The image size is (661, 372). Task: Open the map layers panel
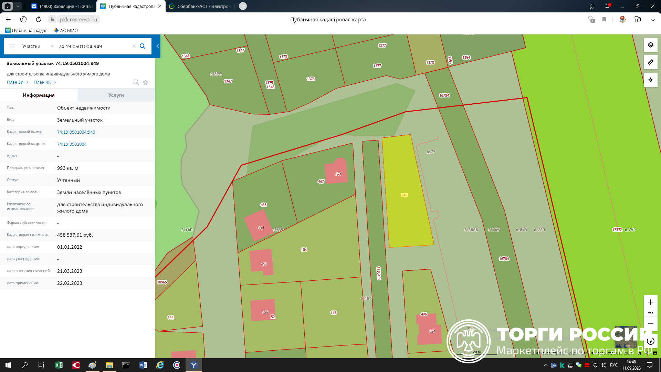pos(650,45)
